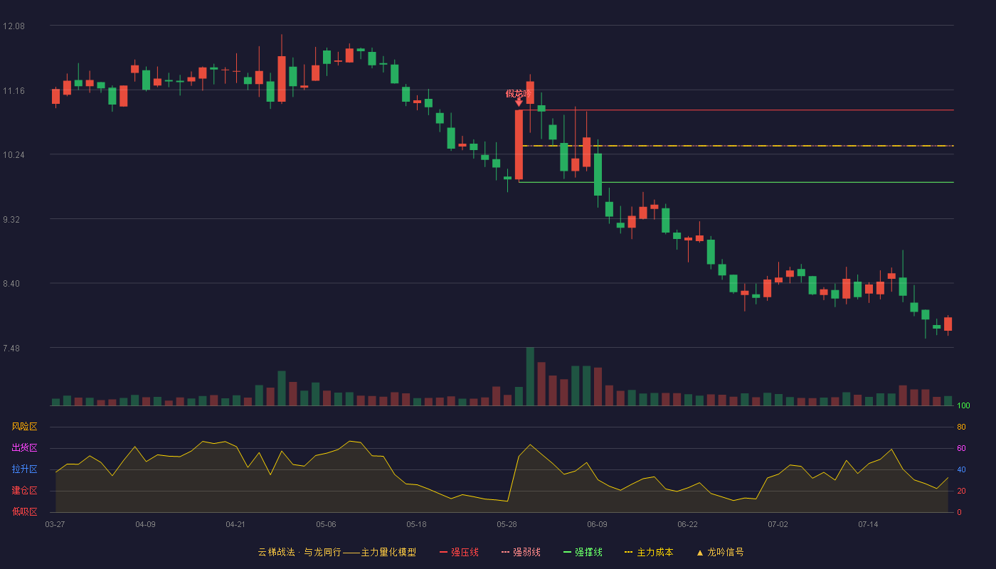Viewport: 996px width, 569px height.
Task: Click the 06-09 date axis label
Action: (597, 524)
